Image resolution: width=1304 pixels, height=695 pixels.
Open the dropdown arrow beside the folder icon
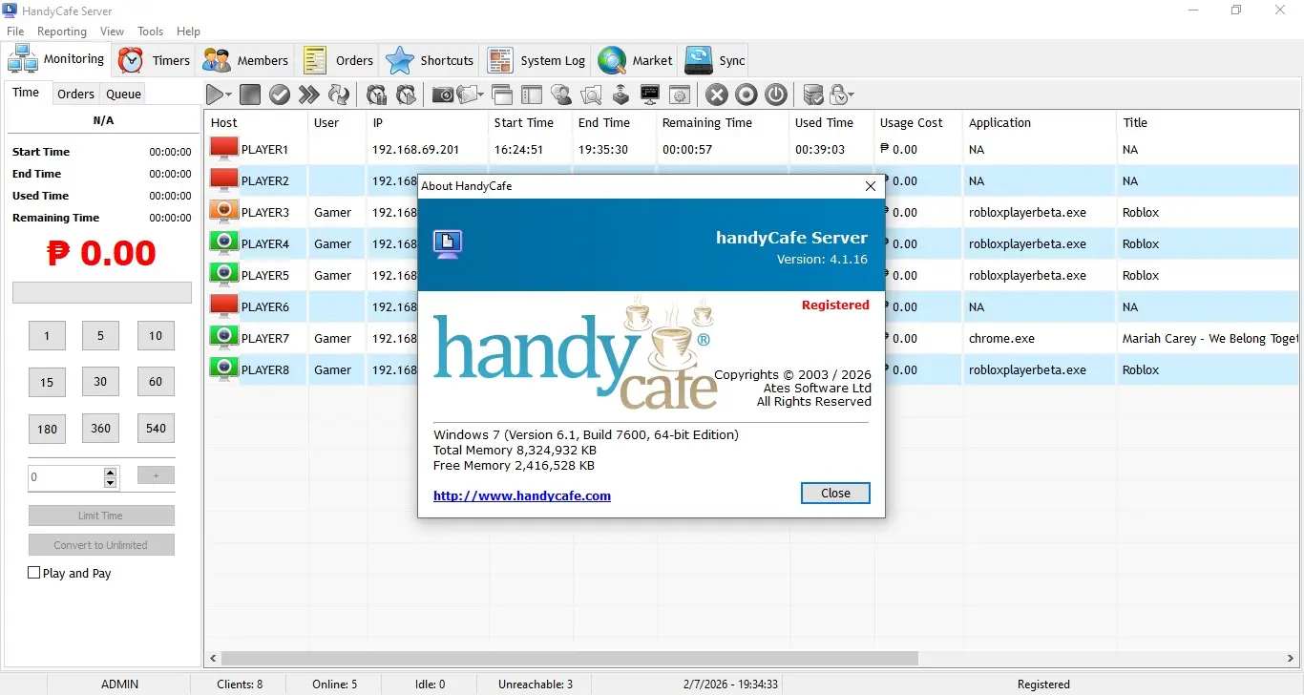tap(482, 95)
